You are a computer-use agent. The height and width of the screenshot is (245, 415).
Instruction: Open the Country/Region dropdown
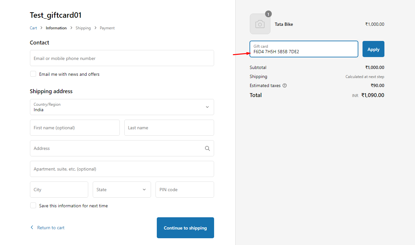click(x=122, y=107)
